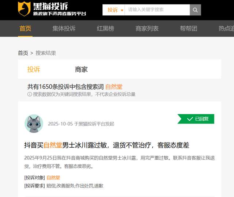The width and height of the screenshot is (234, 197).
Task: Open the gray cat user avatar
Action: click(x=34, y=124)
